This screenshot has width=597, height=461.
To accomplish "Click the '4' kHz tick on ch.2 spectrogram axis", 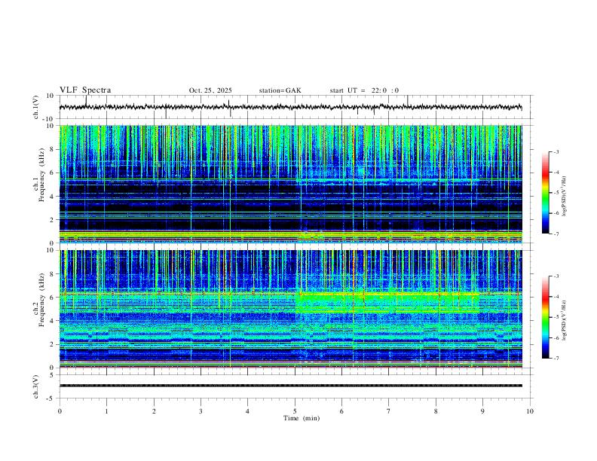I will 54,321.
